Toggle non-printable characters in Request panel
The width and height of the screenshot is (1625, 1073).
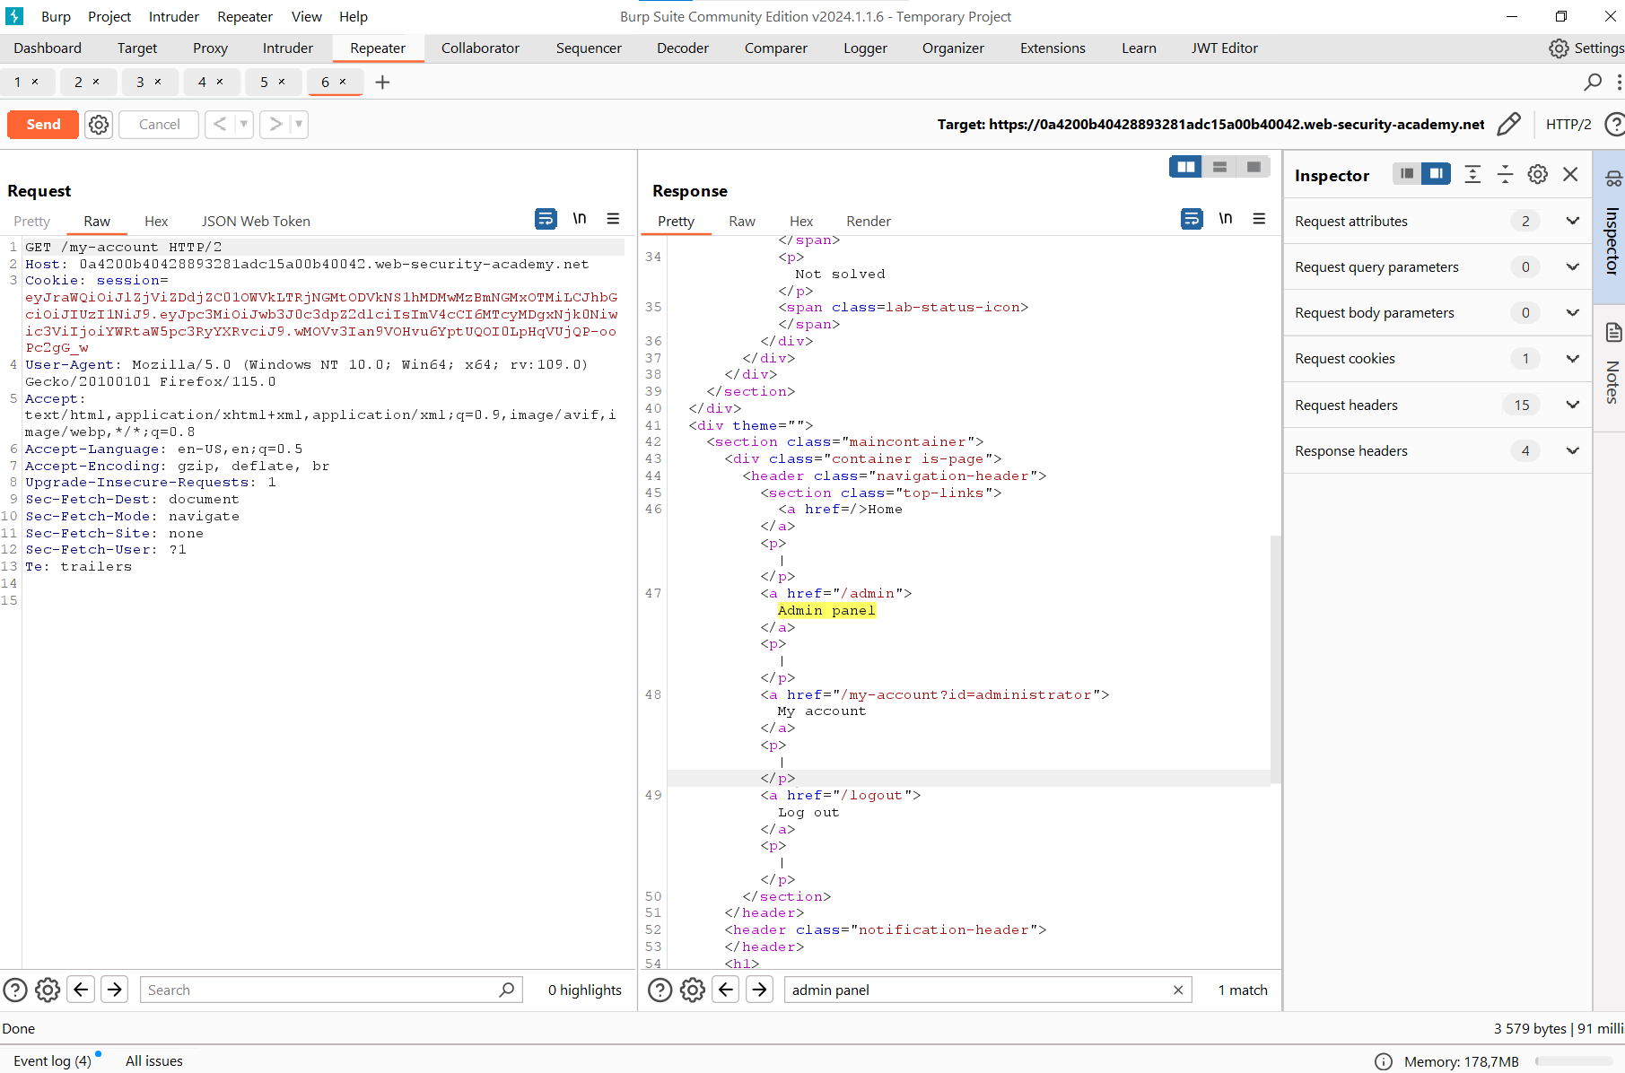point(580,218)
